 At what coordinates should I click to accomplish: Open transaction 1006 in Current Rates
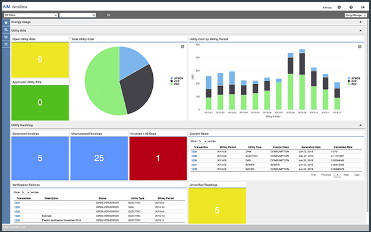(x=194, y=160)
